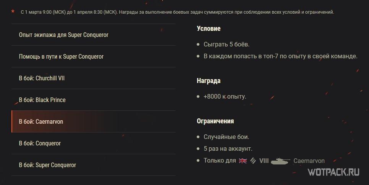Select 'Помощь в пути к Super Conqueror' task

click(x=61, y=57)
